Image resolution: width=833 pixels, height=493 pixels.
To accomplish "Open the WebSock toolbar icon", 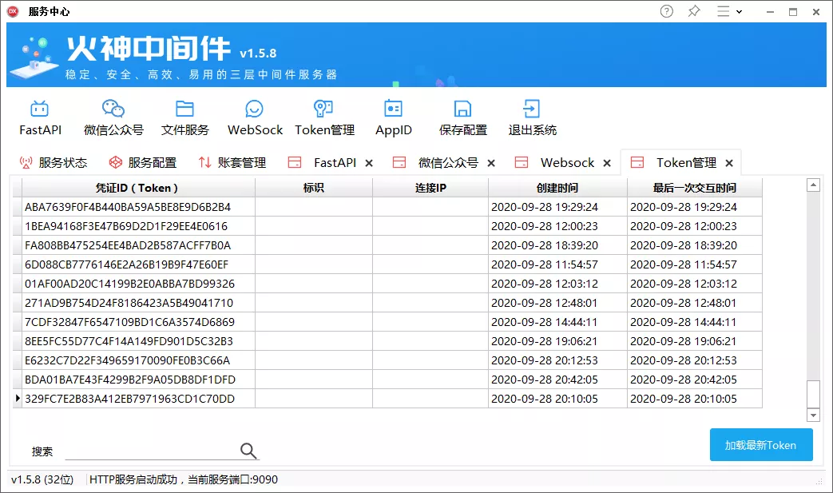I will click(x=255, y=117).
